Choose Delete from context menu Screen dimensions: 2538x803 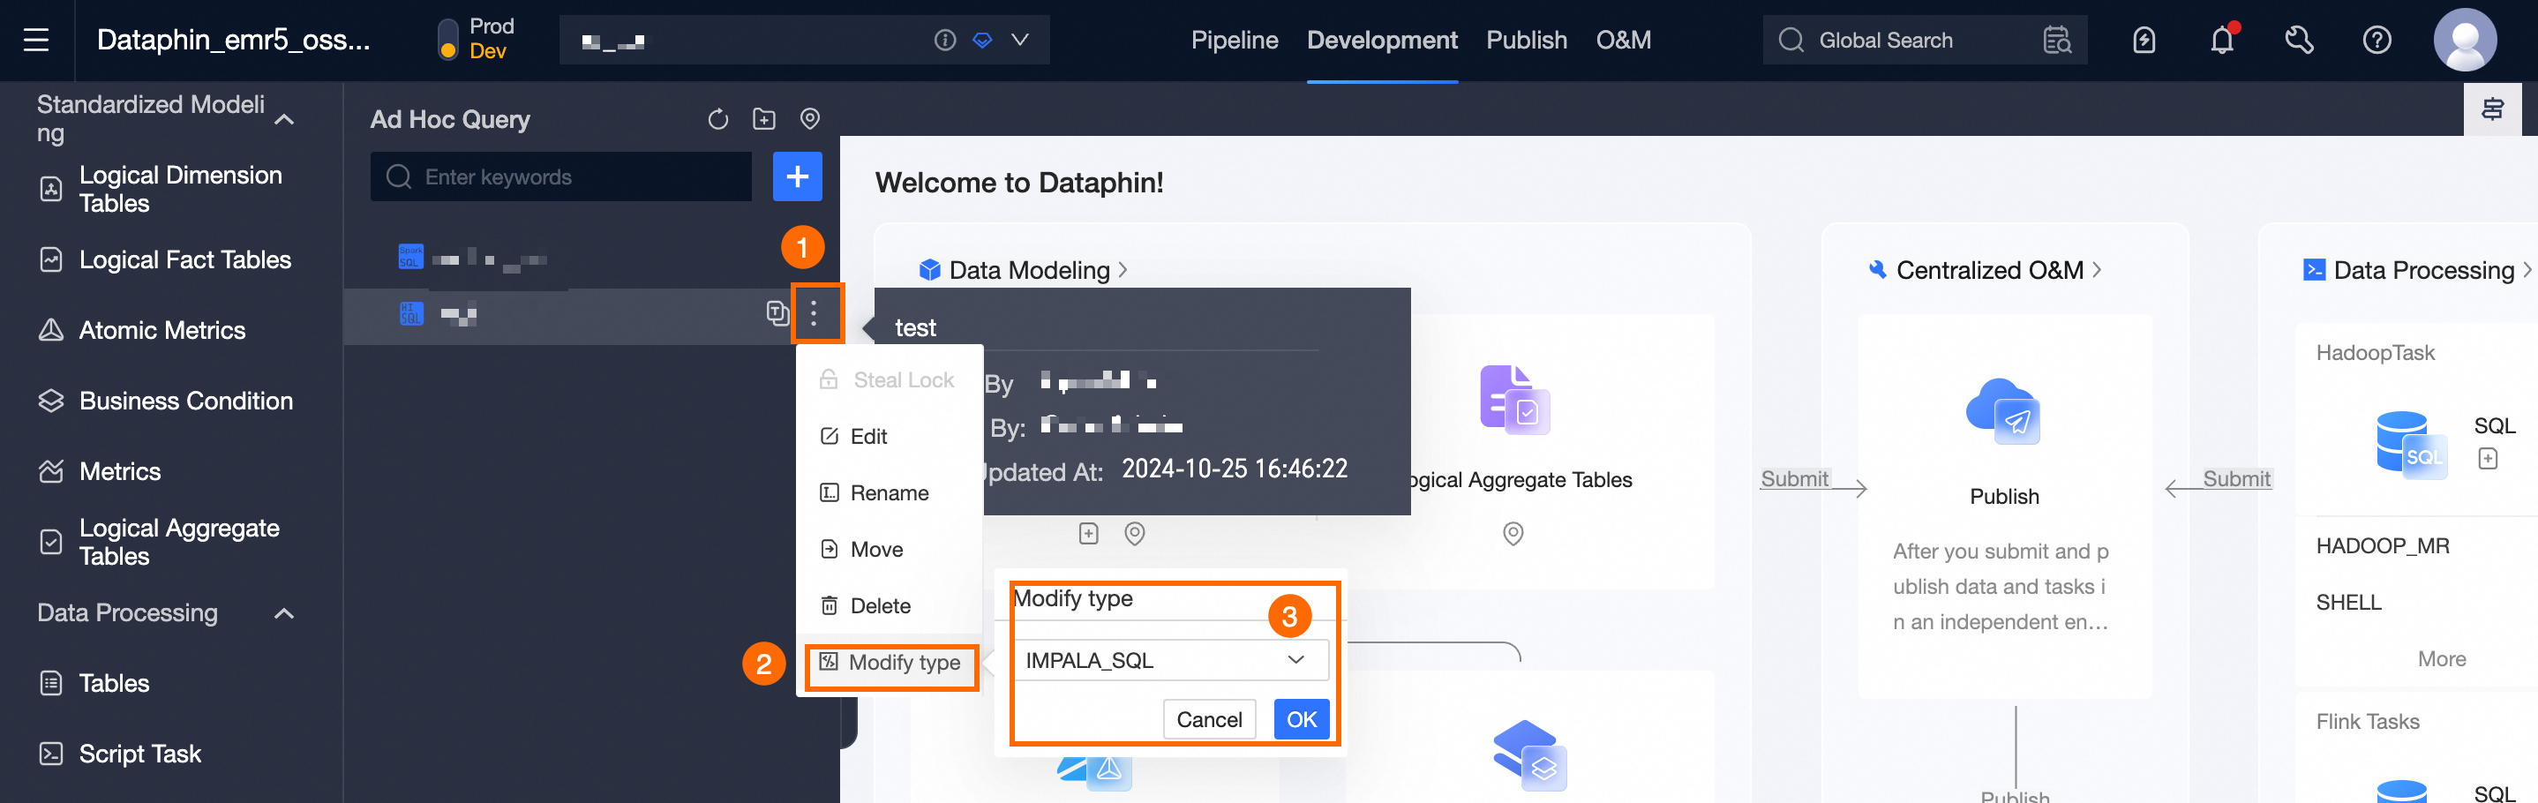coord(890,606)
